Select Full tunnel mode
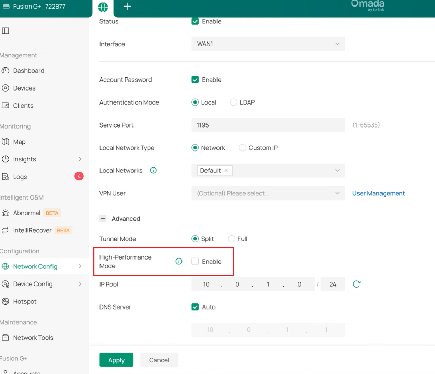Image resolution: width=435 pixels, height=374 pixels. pyautogui.click(x=232, y=239)
